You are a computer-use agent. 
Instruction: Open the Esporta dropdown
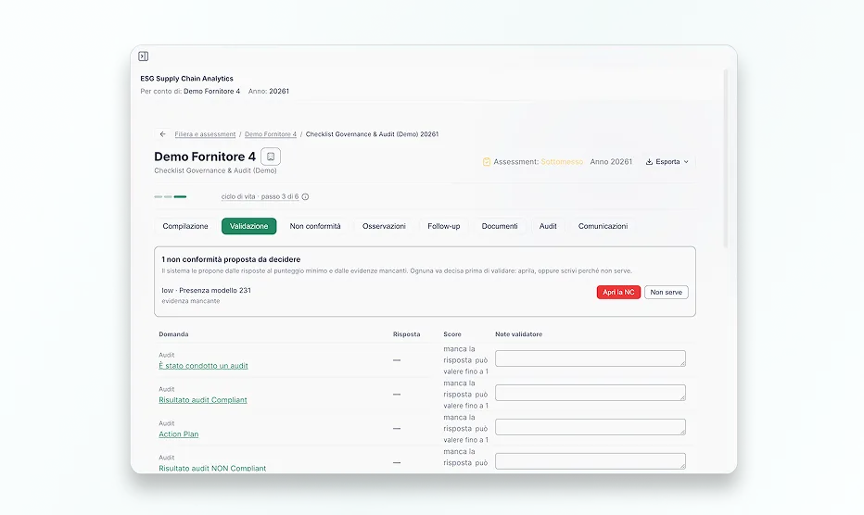click(x=667, y=162)
